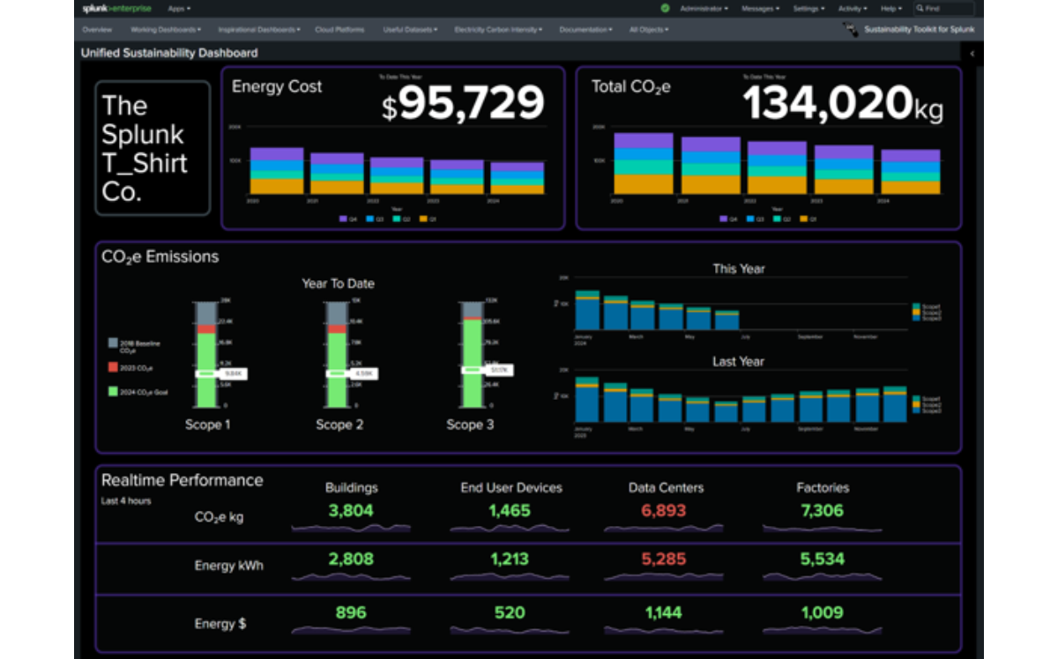Click the search magnifier icon in Find box
Viewport: 1058px width, 659px height.
[x=920, y=8]
